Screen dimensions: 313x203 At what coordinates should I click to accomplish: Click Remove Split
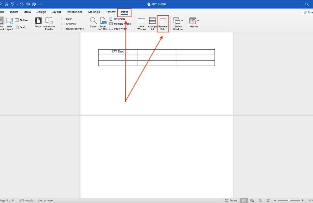pos(163,24)
